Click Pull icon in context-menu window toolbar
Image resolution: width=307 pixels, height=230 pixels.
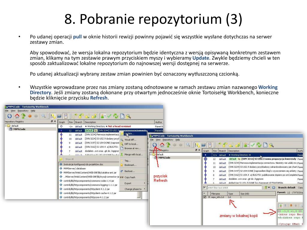pos(81,116)
